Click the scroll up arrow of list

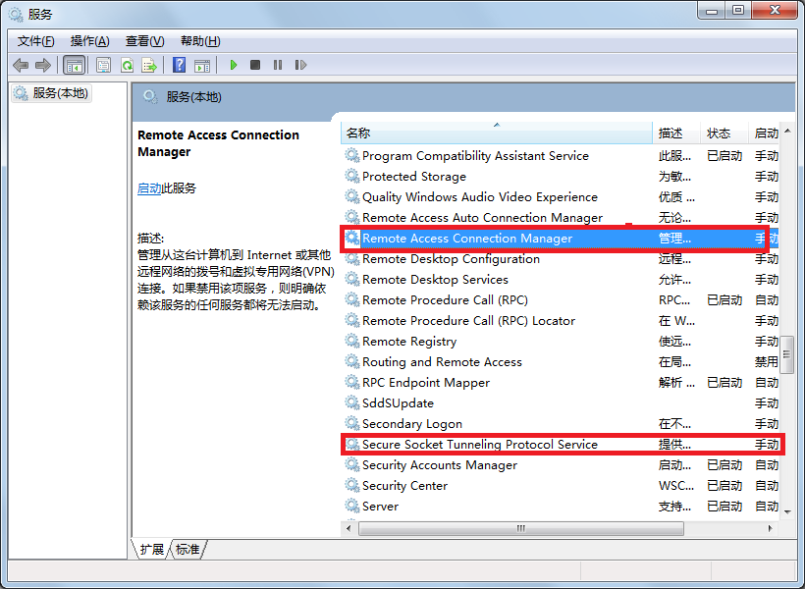click(x=787, y=131)
